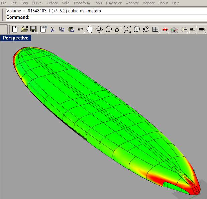Click the Paste clipboard icon
Screen dimensions: 207x199
tap(71, 29)
